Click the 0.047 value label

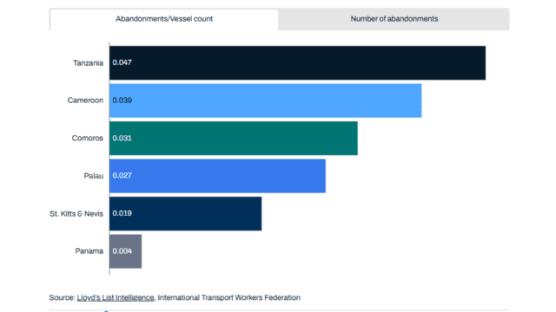coord(122,62)
